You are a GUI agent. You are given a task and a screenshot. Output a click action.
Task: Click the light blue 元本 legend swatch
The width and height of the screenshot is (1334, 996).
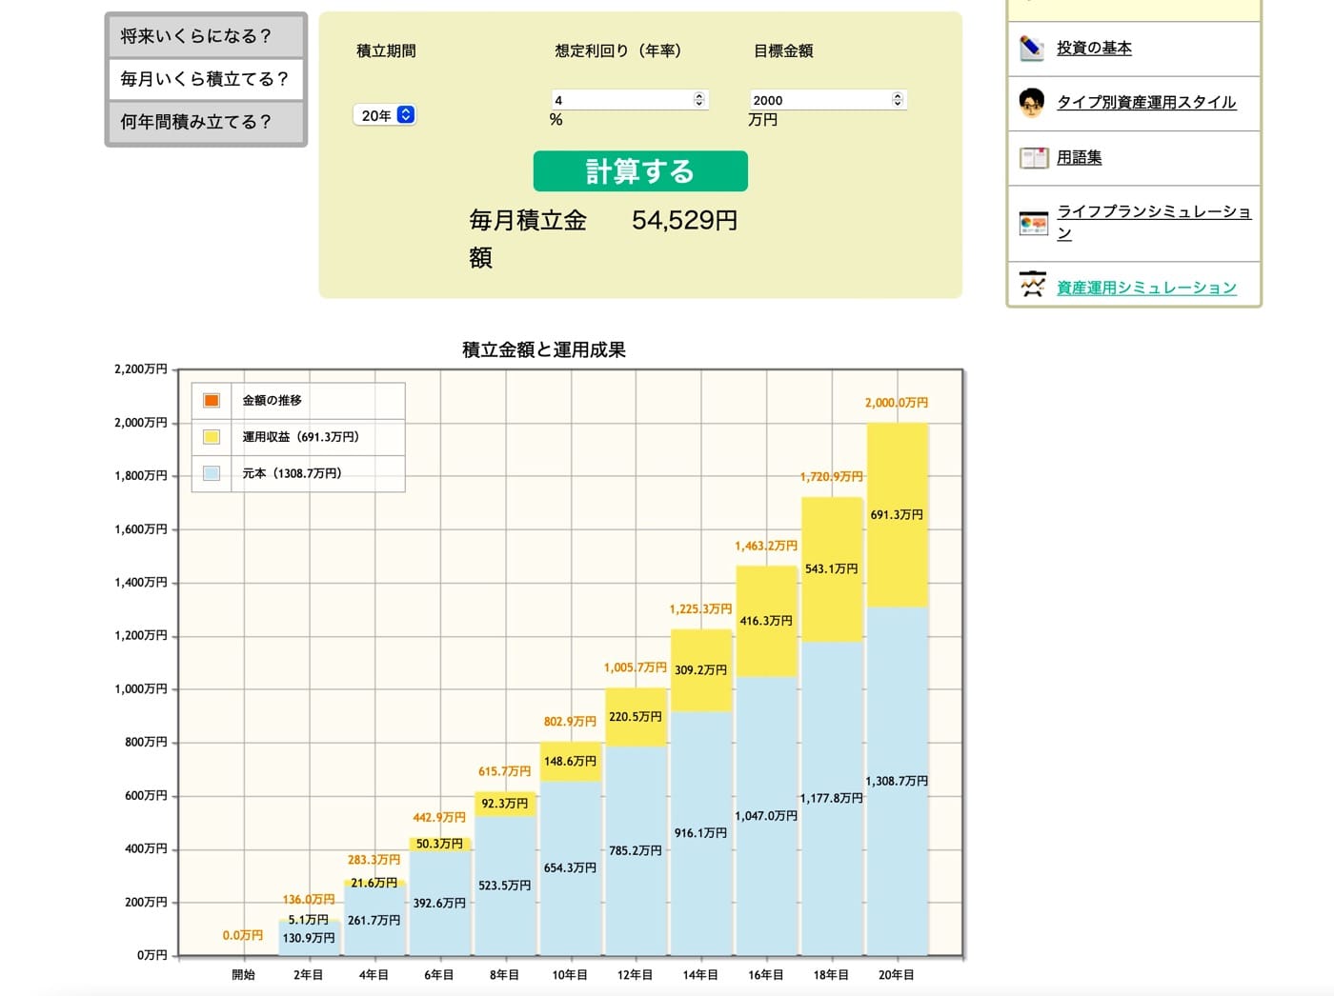click(x=212, y=473)
